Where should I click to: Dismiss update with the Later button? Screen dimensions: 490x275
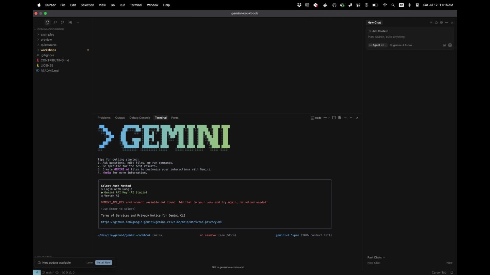point(89,262)
